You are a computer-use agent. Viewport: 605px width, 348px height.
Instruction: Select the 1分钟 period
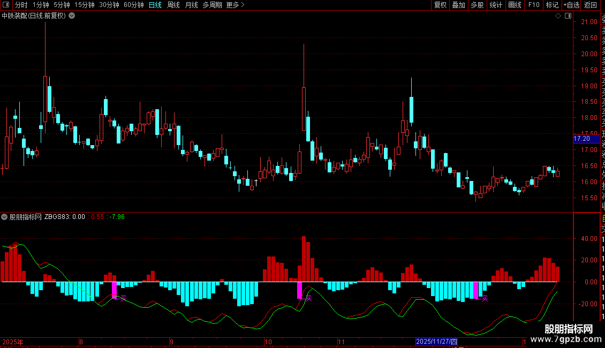(41, 5)
